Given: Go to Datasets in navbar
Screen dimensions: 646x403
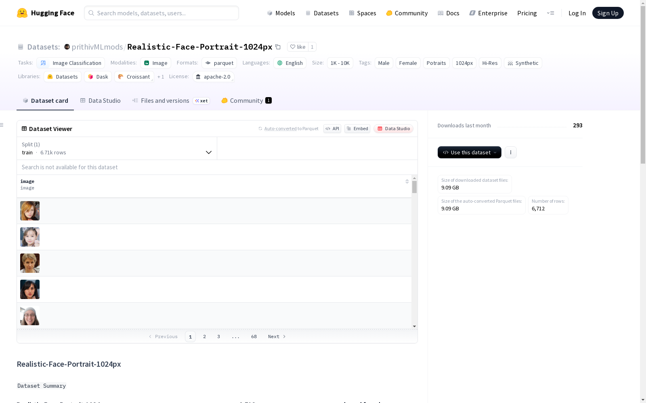Looking at the screenshot, I should pyautogui.click(x=322, y=13).
